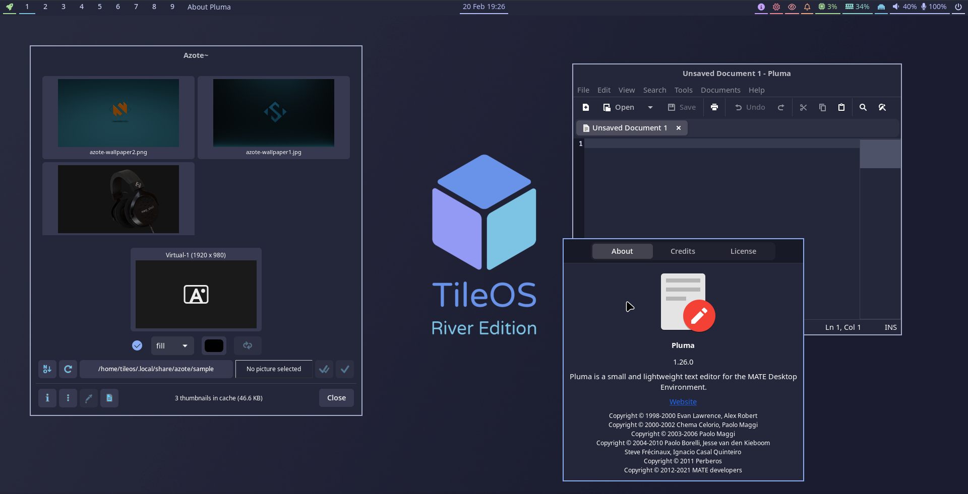Open the Tools menu in Pluma
Screen dimensions: 968x494
pyautogui.click(x=684, y=90)
